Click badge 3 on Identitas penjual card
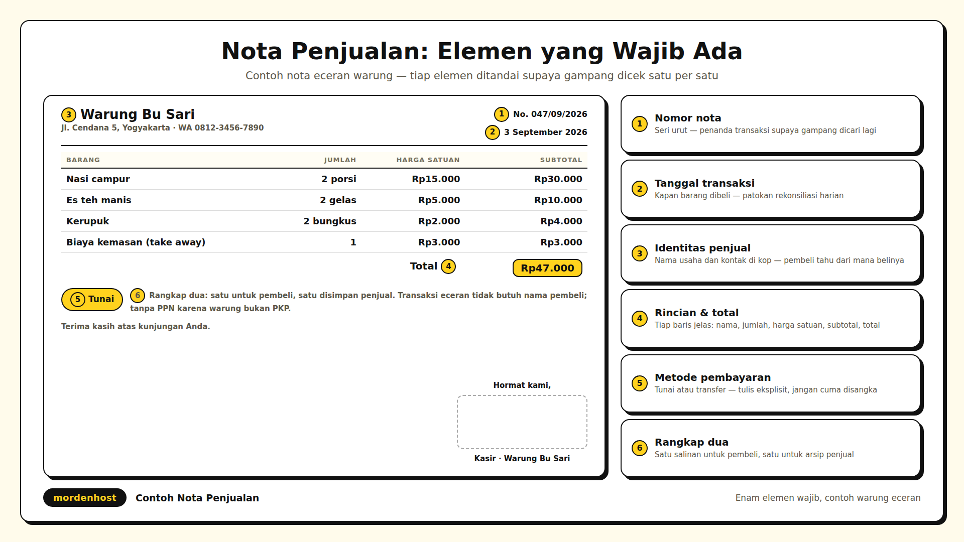Image resolution: width=964 pixels, height=542 pixels. point(639,253)
